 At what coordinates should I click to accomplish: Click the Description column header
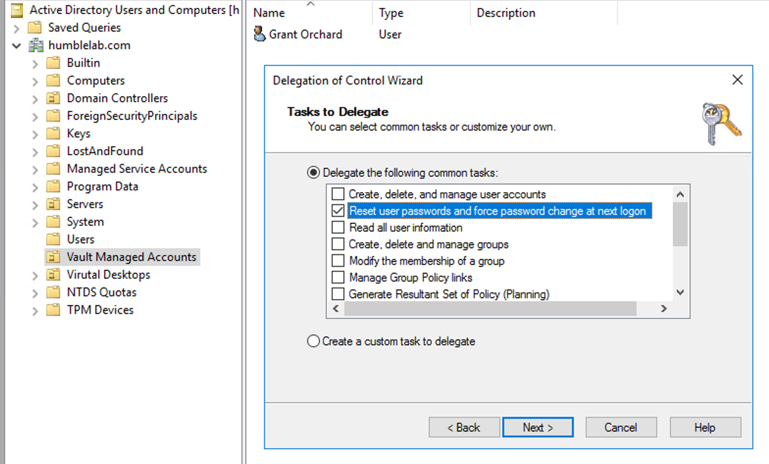(544, 13)
